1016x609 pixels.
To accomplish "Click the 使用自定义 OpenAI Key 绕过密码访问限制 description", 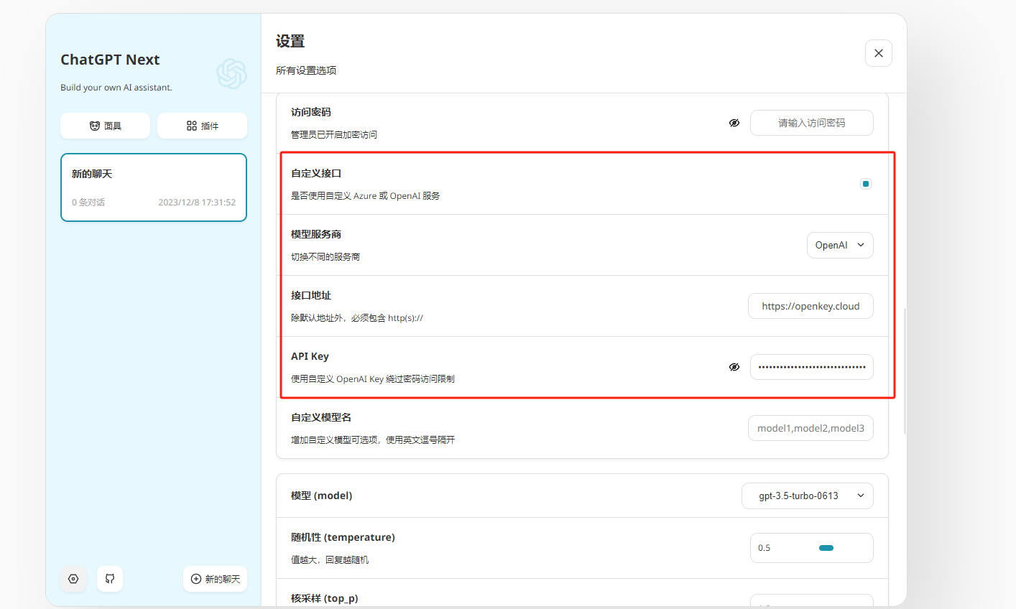I will tap(373, 378).
